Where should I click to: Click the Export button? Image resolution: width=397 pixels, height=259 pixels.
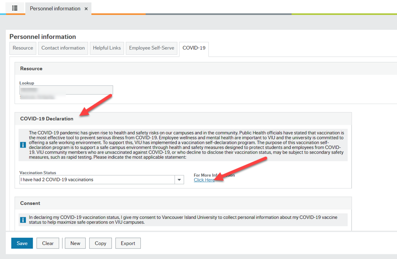tap(128, 243)
